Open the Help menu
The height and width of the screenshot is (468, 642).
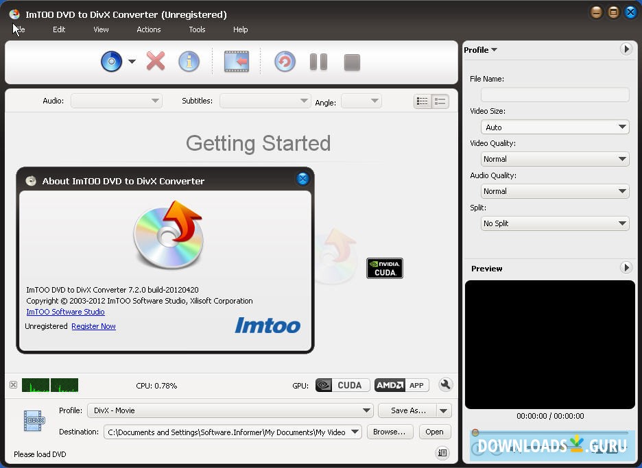tap(240, 29)
